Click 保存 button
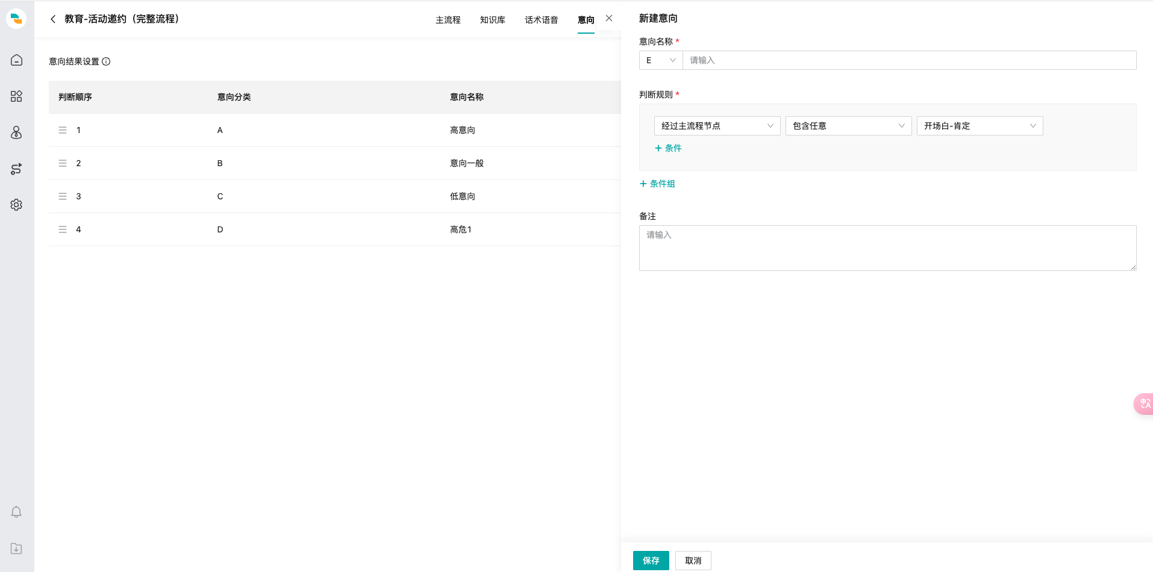Screen dimensions: 1153x572 (651, 561)
